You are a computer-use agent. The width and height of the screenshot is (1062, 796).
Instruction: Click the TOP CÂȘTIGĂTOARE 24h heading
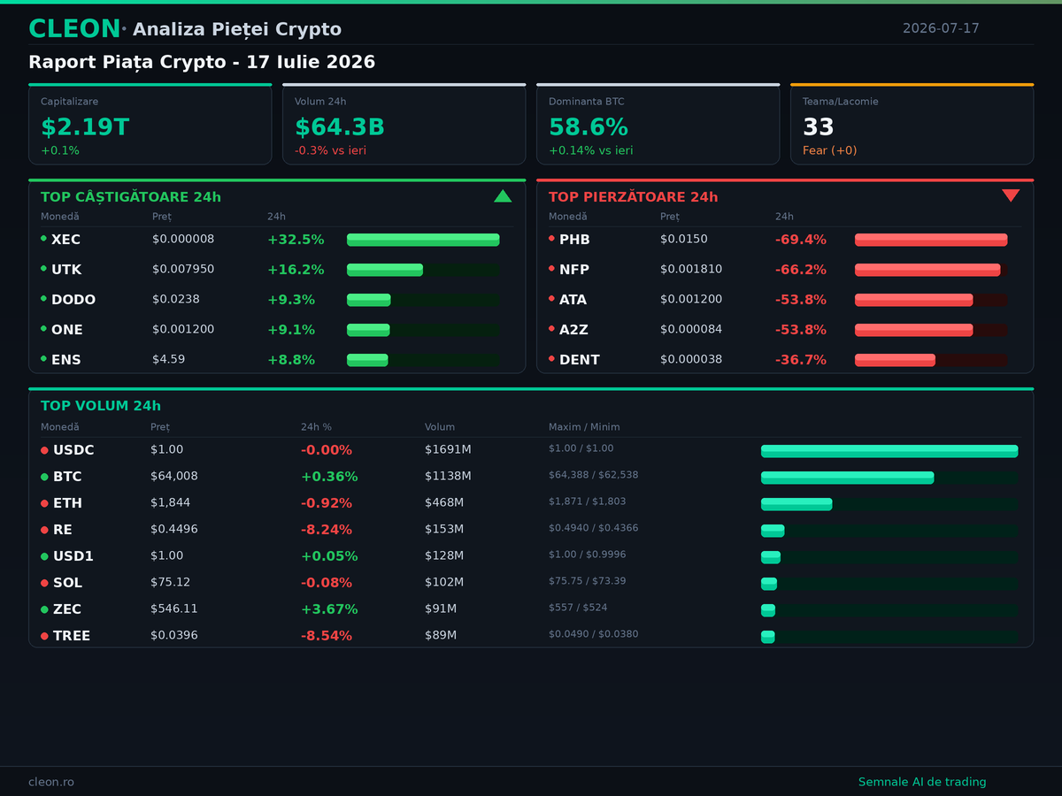tap(131, 197)
